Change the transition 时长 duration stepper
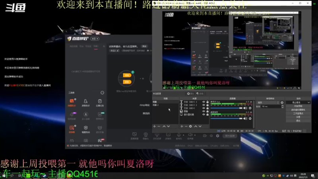The image size is (318, 179). click(x=283, y=106)
